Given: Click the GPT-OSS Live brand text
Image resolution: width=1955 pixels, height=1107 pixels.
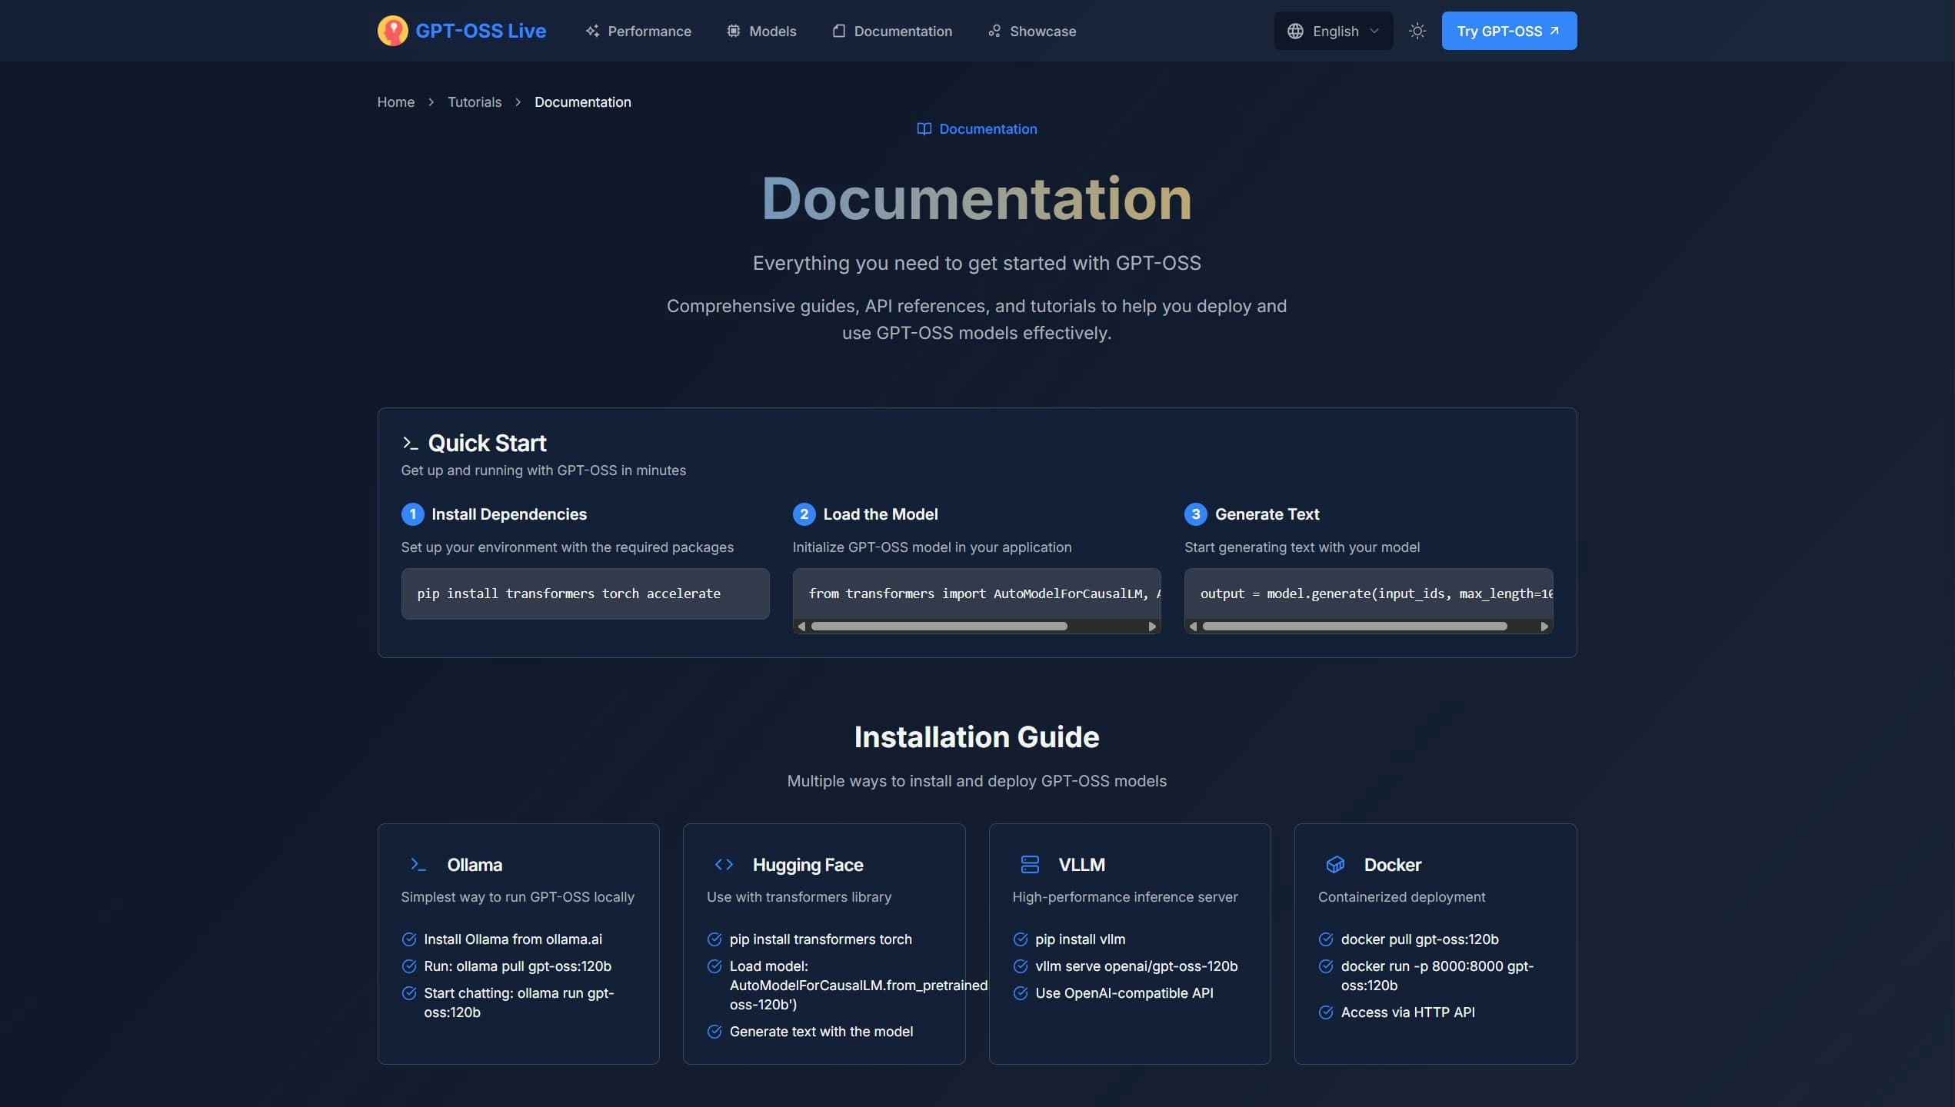Looking at the screenshot, I should (x=481, y=31).
